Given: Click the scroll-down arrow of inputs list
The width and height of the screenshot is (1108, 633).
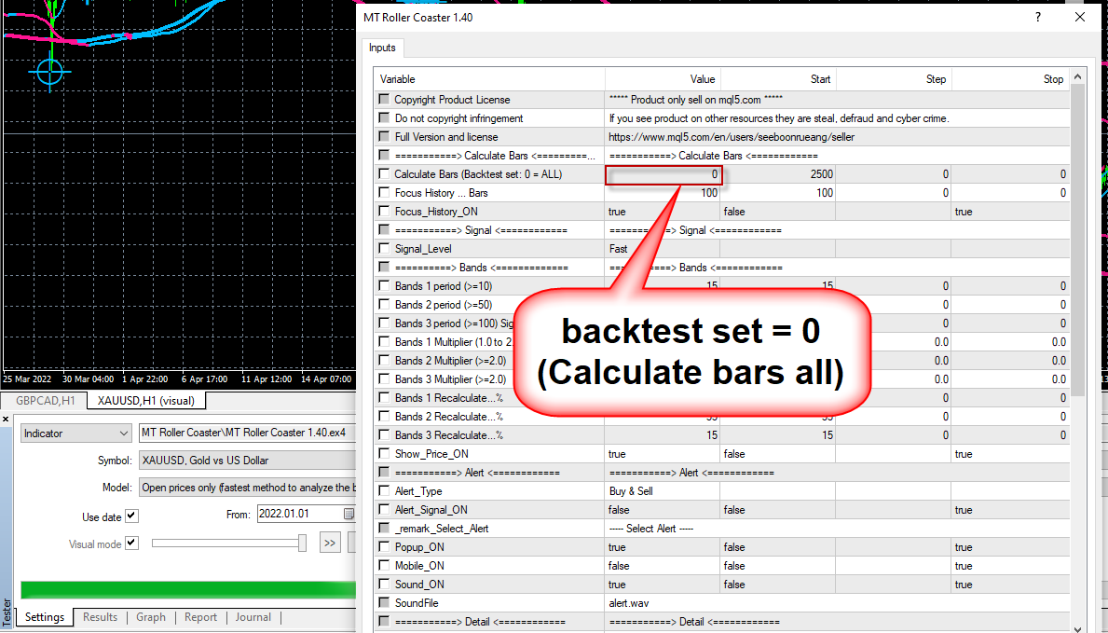Looking at the screenshot, I should pyautogui.click(x=1077, y=628).
